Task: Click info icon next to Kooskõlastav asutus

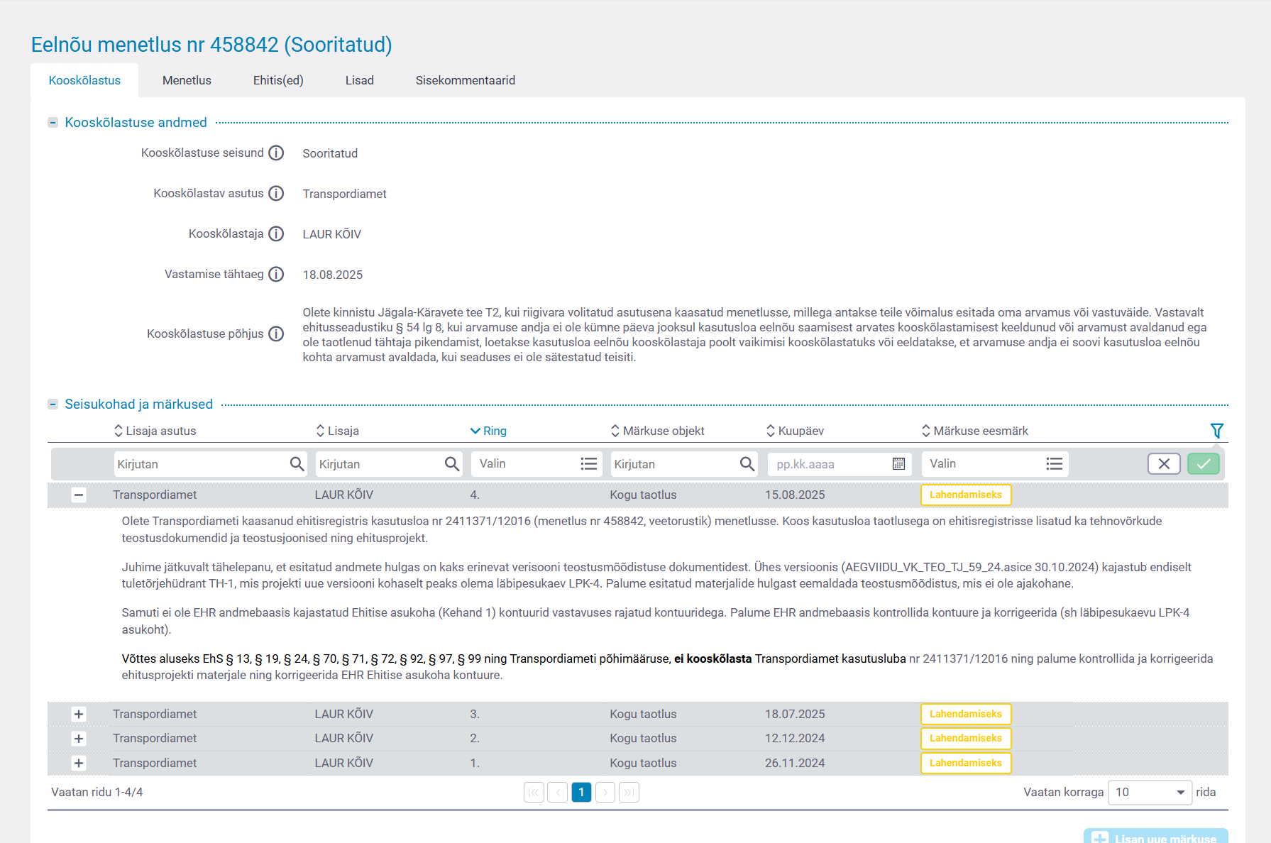Action: click(x=276, y=194)
